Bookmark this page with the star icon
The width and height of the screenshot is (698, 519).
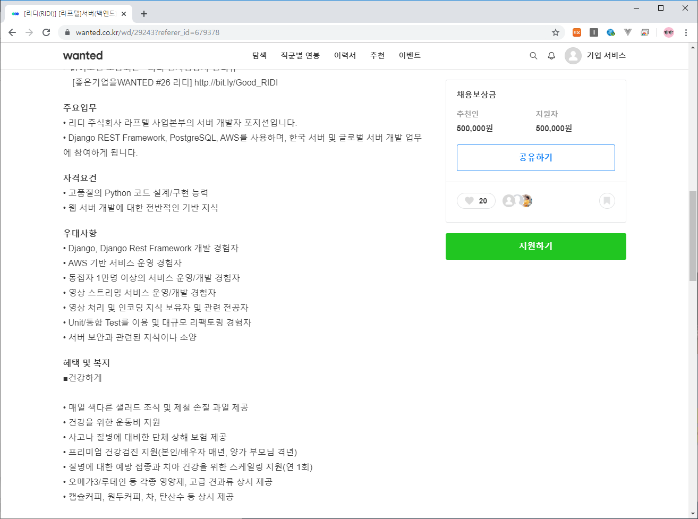(x=556, y=32)
